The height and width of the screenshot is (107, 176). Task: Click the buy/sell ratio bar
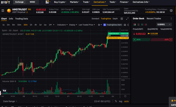(x=152, y=40)
